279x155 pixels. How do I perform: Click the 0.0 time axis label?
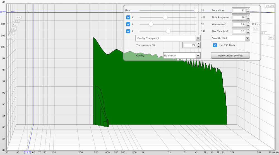18,17
